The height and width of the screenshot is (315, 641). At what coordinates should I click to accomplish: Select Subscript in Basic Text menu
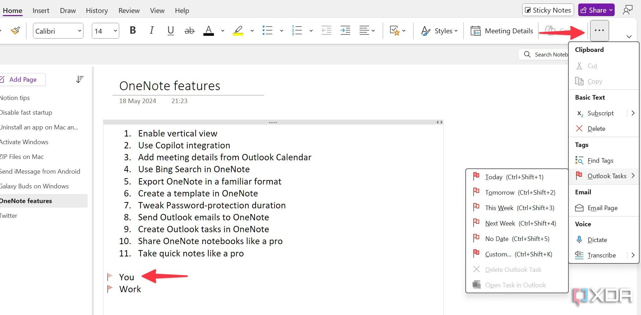[x=600, y=113]
